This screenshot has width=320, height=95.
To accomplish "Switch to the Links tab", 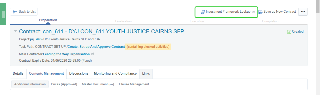I will pos(146,74).
